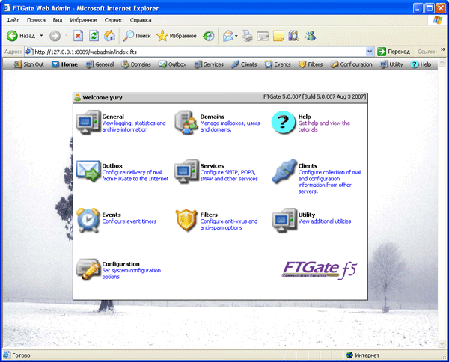Open "Configure SMTP, POP3, IMAP" link
This screenshot has height=362, width=449.
(229, 176)
